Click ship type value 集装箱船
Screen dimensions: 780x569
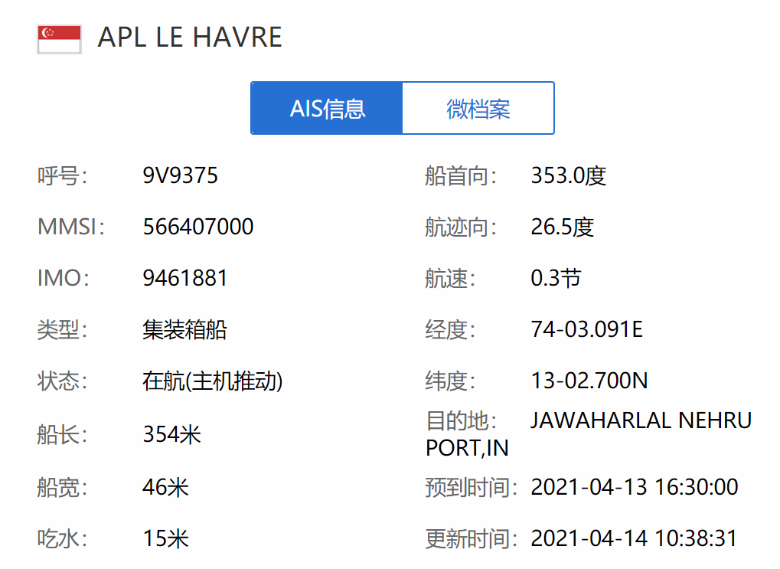pos(184,329)
